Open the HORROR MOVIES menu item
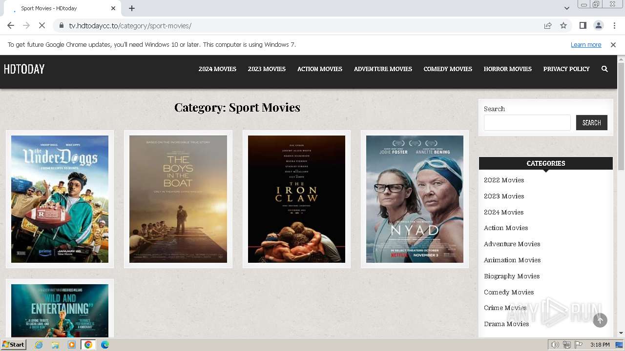Viewport: 625px width, 351px height. 508,69
